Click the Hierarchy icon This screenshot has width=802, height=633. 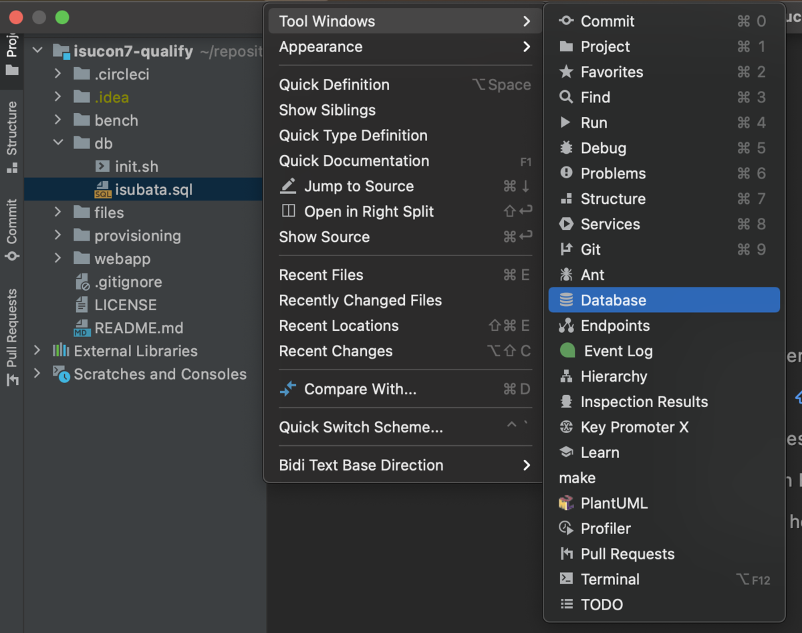click(x=566, y=376)
